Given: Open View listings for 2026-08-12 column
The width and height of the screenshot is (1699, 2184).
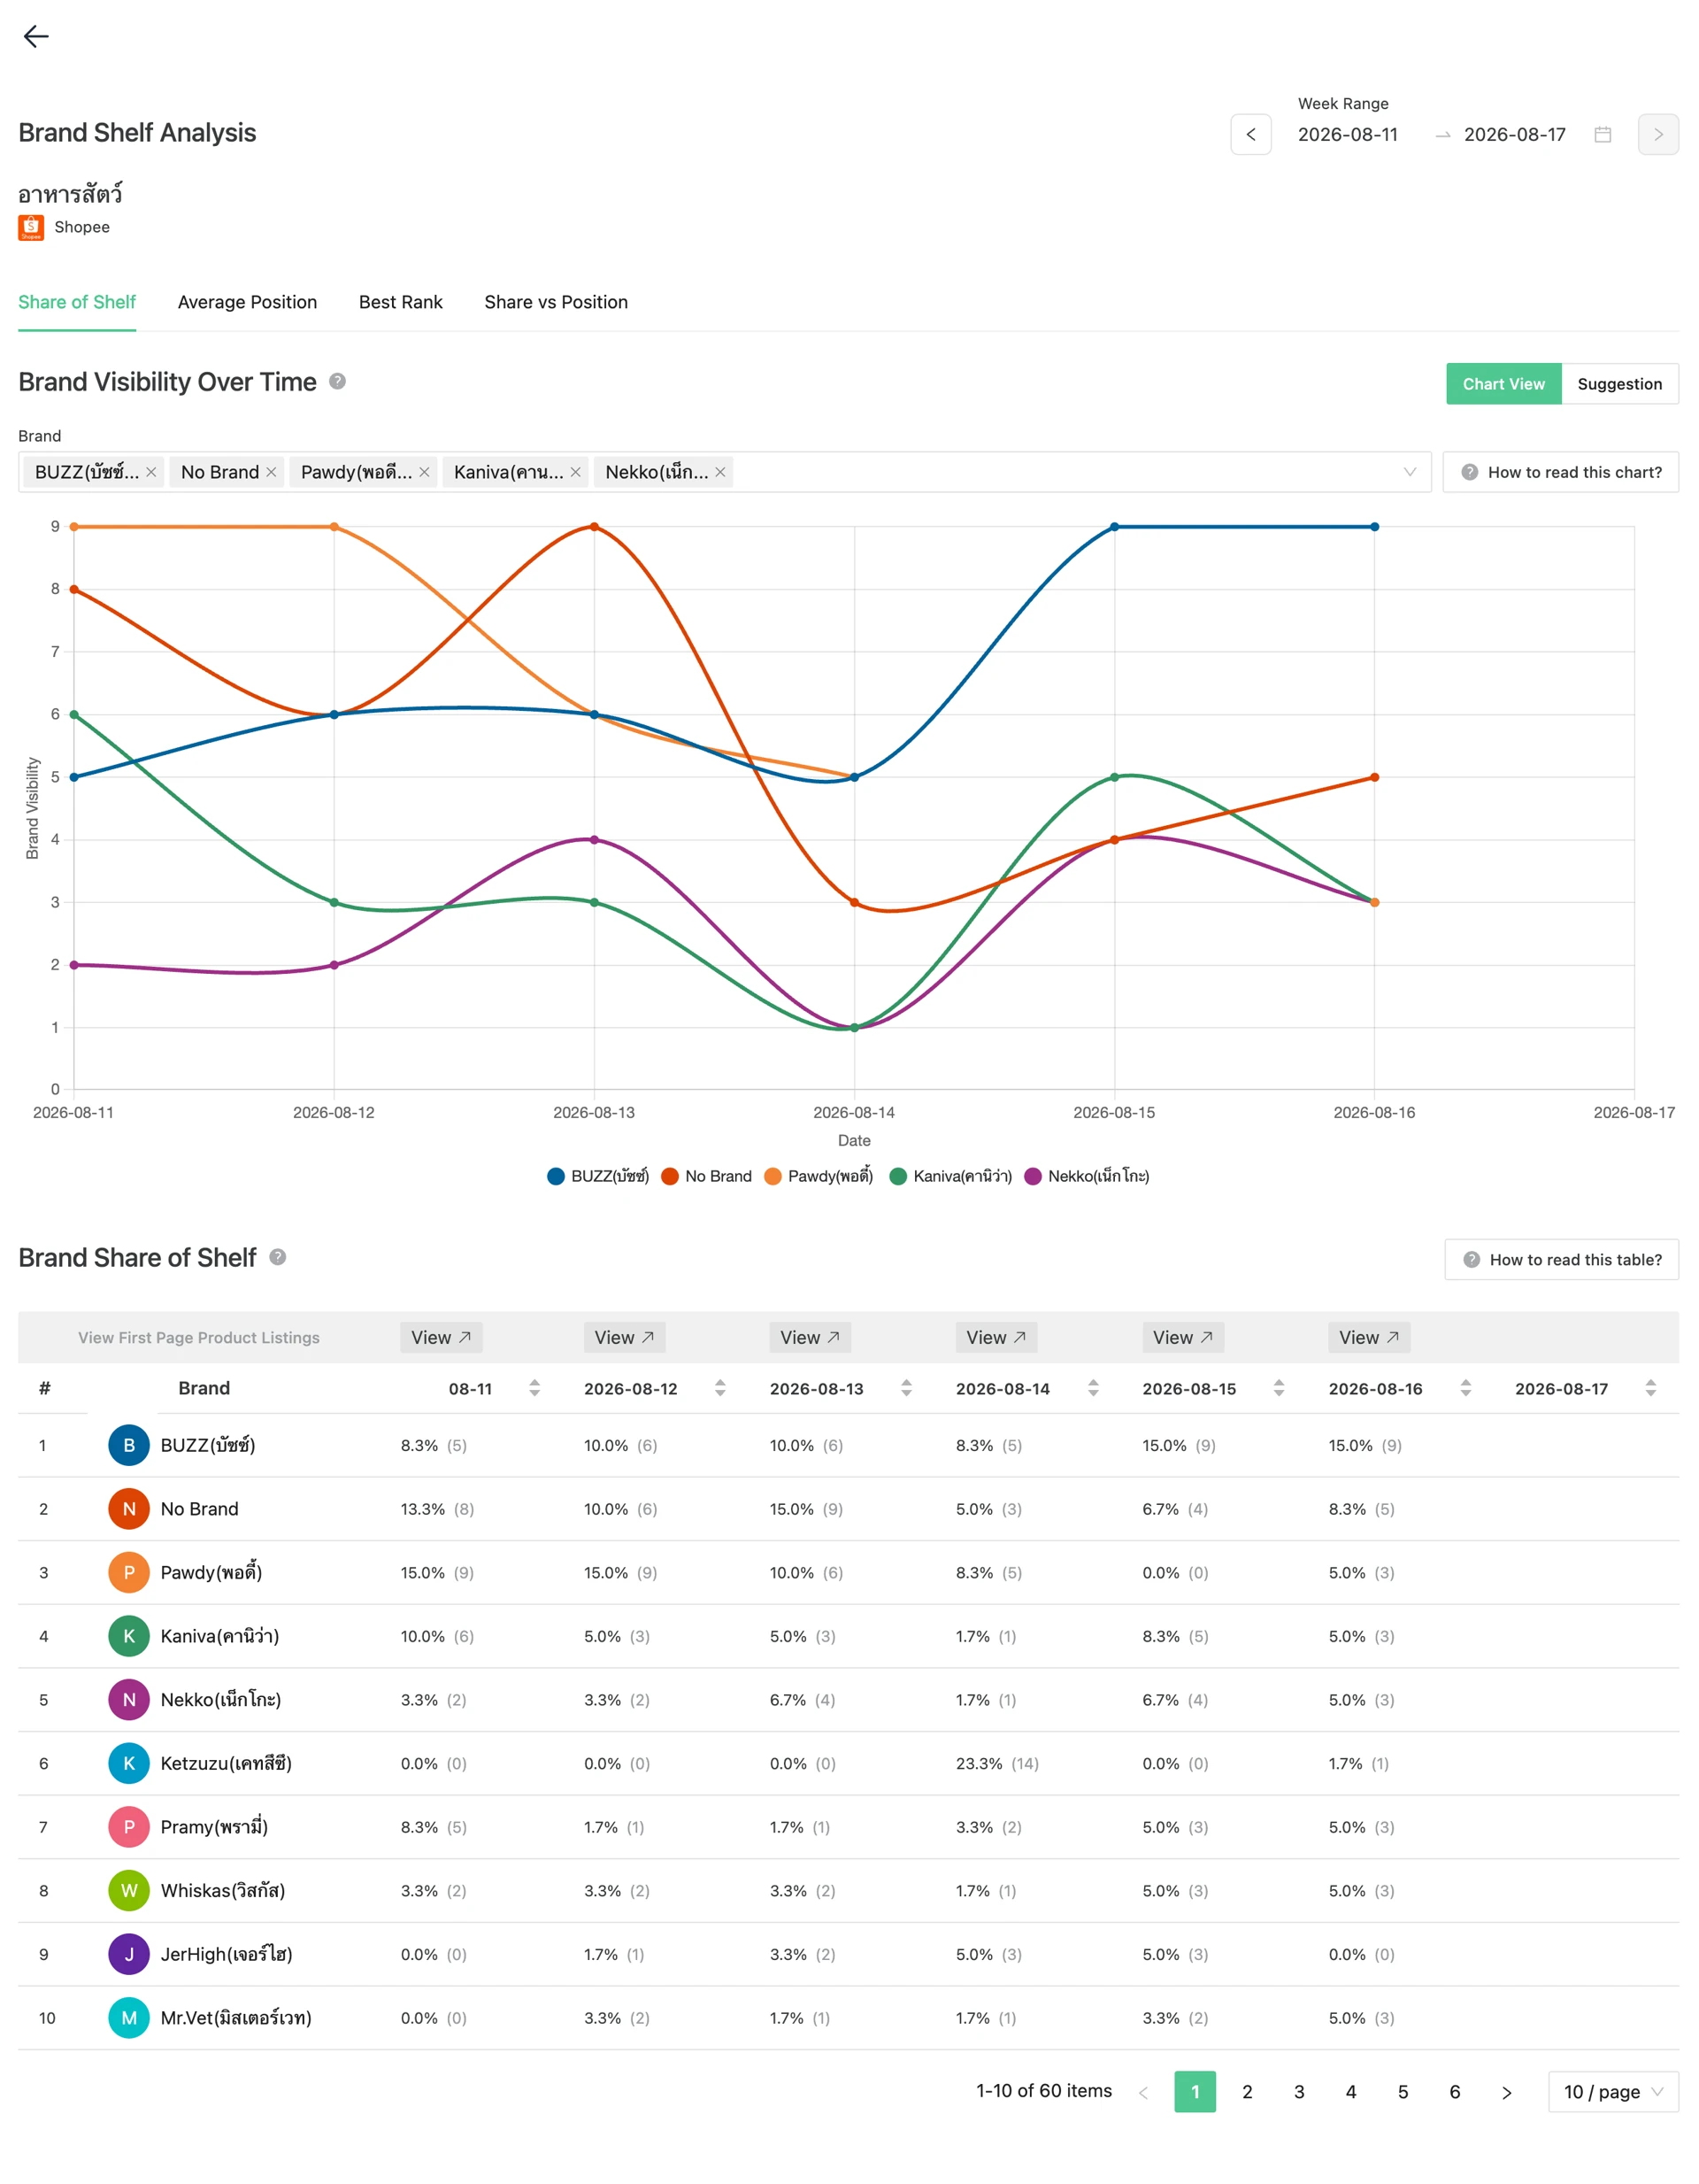Looking at the screenshot, I should pos(625,1338).
